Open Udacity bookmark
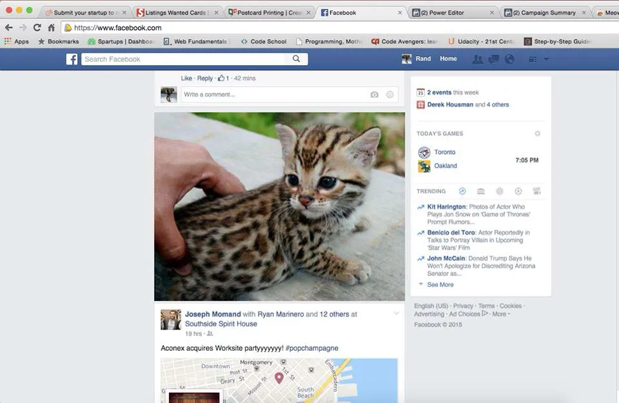 (x=482, y=41)
